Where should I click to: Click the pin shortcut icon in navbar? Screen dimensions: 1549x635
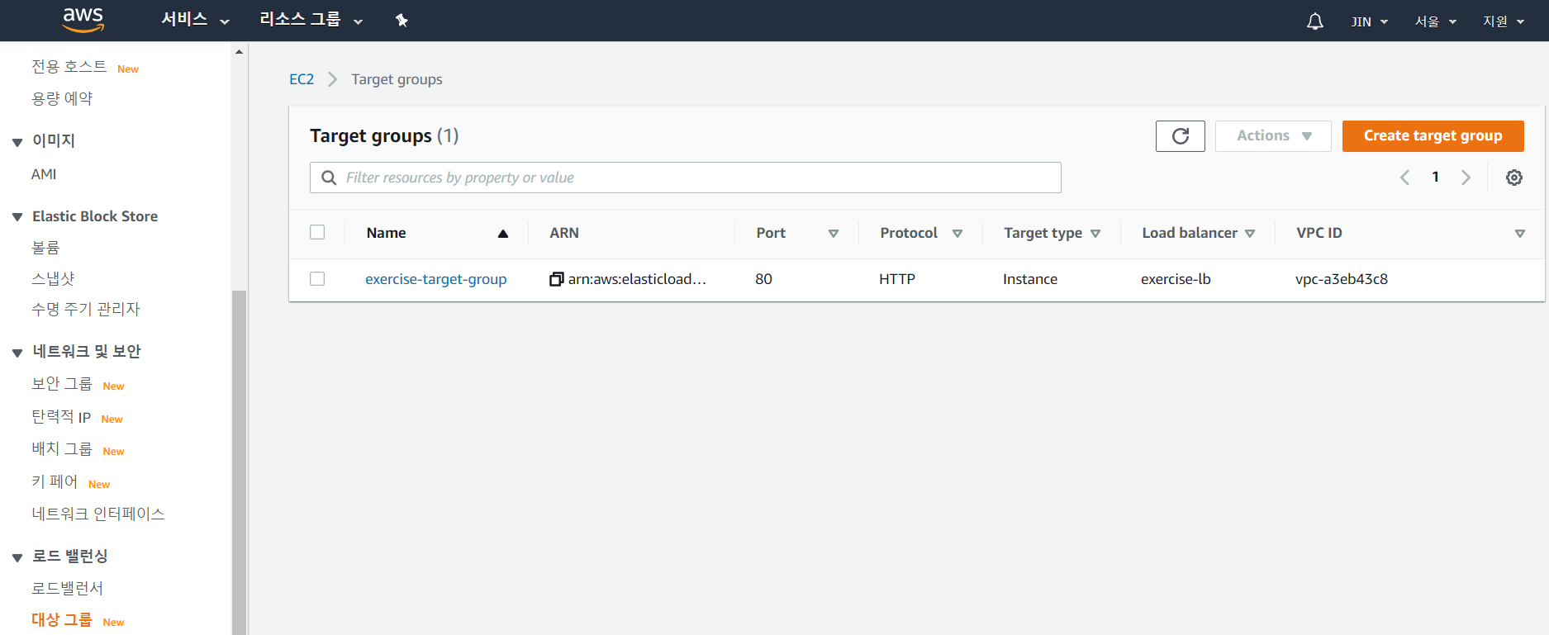[x=402, y=21]
